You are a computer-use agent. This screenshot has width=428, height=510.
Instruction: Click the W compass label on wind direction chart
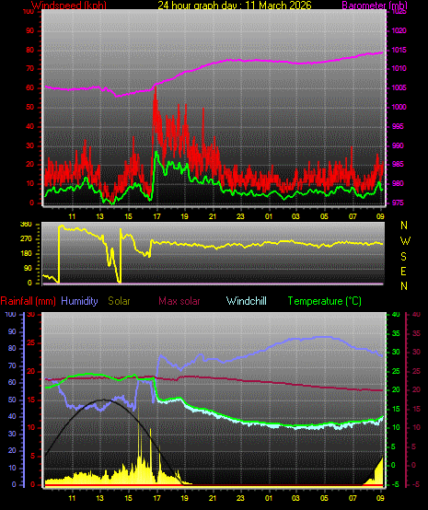point(405,241)
